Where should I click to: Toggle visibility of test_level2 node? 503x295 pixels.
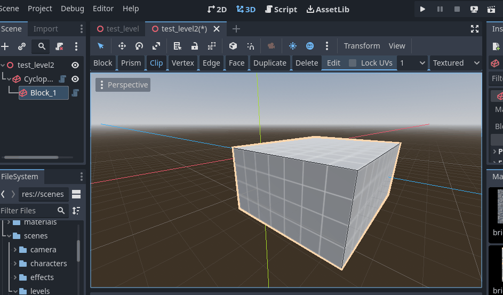[75, 65]
